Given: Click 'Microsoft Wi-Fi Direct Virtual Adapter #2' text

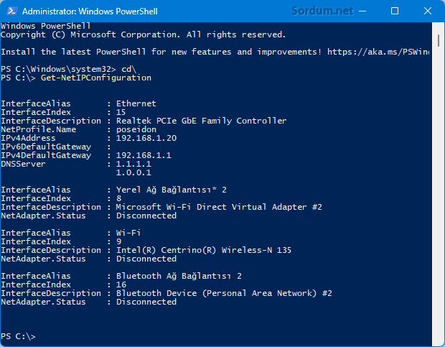Looking at the screenshot, I should coord(219,207).
